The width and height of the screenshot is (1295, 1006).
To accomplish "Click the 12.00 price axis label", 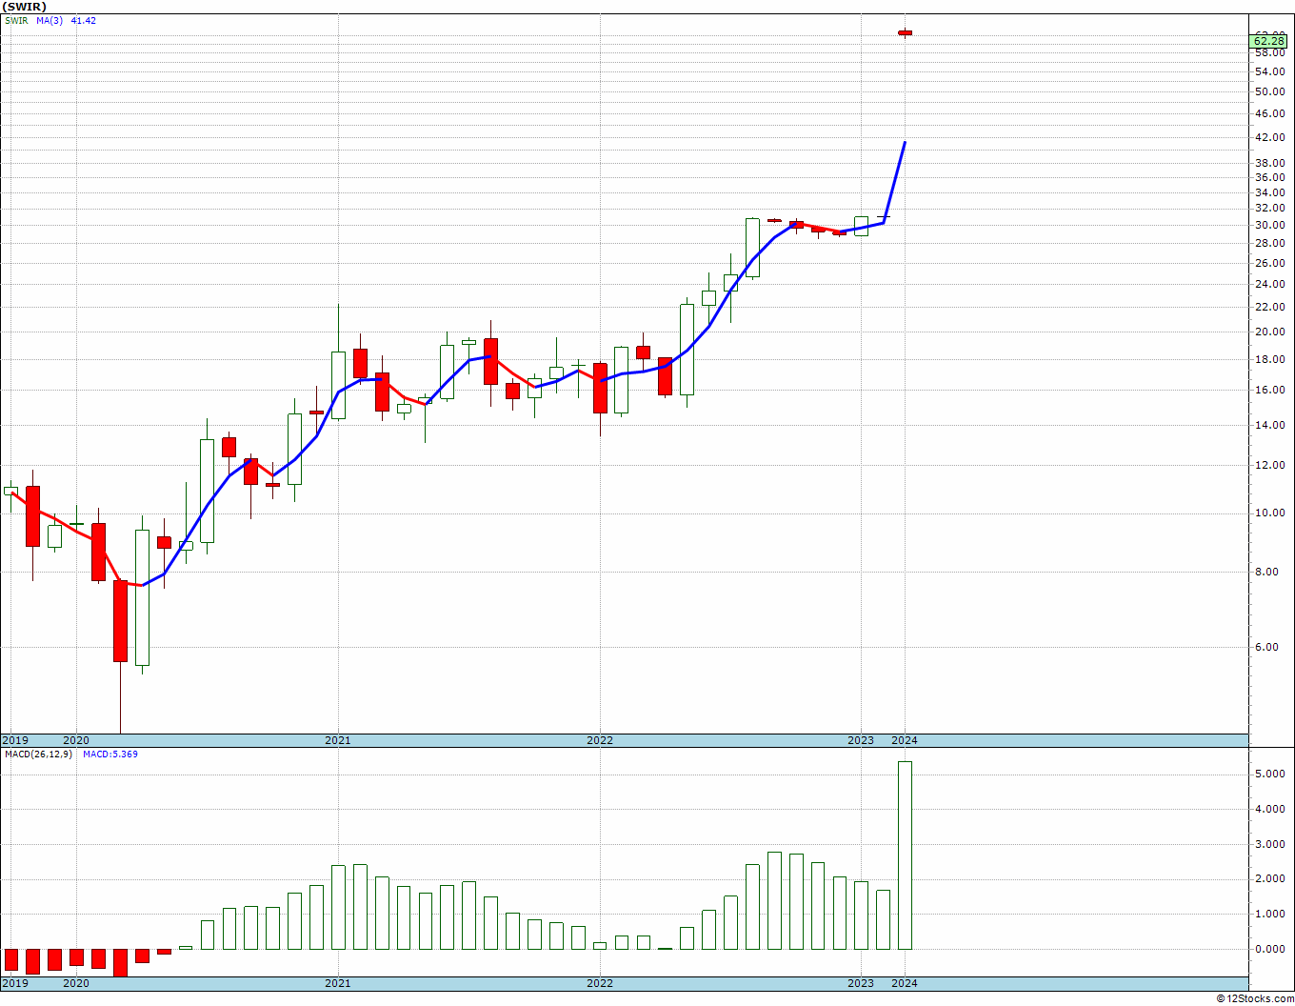I will pyautogui.click(x=1269, y=466).
